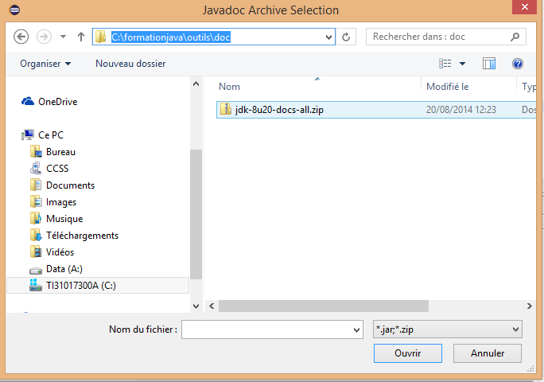The height and width of the screenshot is (382, 544).
Task: Open the Musique folder
Action: pyautogui.click(x=64, y=219)
